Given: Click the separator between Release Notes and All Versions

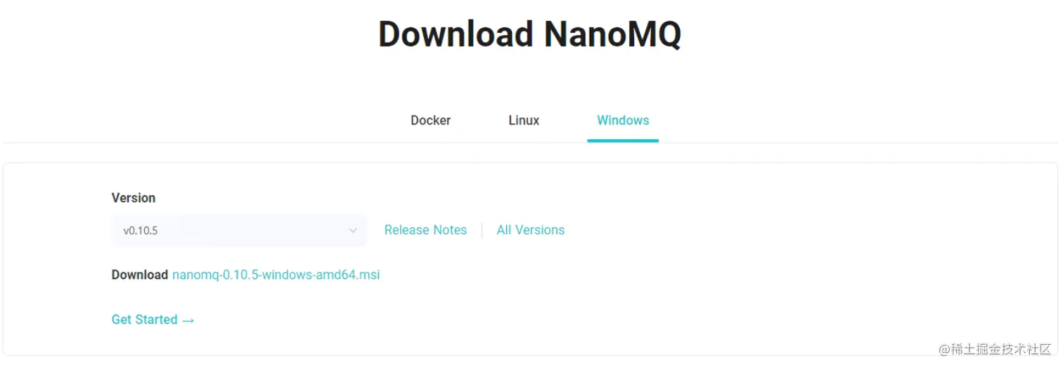Looking at the screenshot, I should 482,230.
